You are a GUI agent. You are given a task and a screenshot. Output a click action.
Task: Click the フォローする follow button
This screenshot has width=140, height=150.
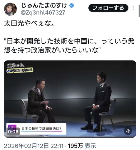click(x=108, y=8)
